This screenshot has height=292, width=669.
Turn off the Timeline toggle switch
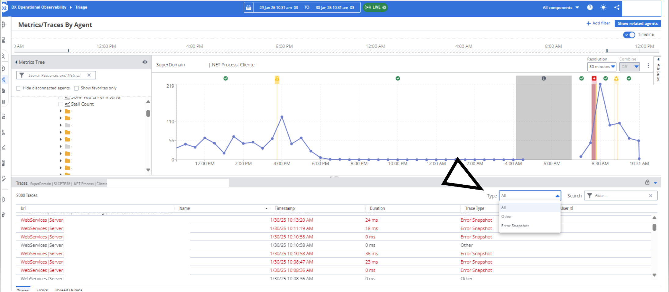tap(629, 35)
